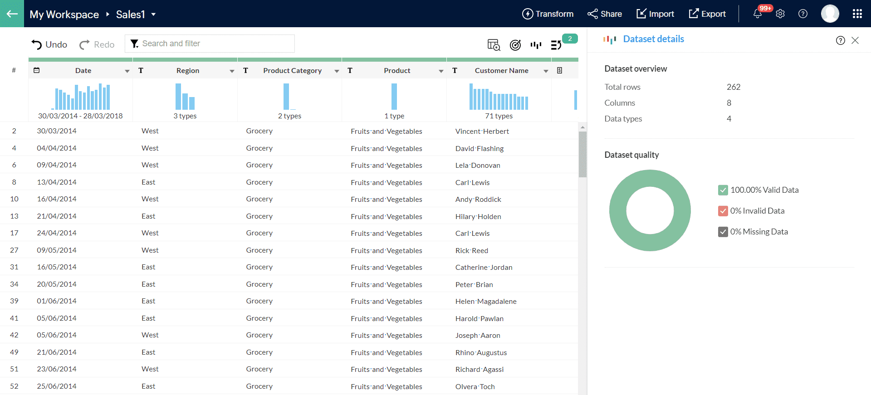Click the bar chart icon in the toolbar
The width and height of the screenshot is (871, 395).
[536, 45]
